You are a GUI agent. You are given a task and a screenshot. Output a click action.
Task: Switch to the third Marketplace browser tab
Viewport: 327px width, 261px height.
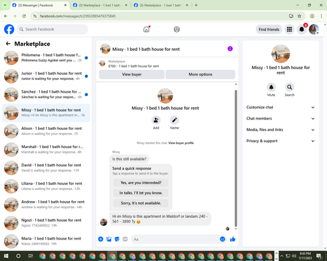pyautogui.click(x=161, y=5)
